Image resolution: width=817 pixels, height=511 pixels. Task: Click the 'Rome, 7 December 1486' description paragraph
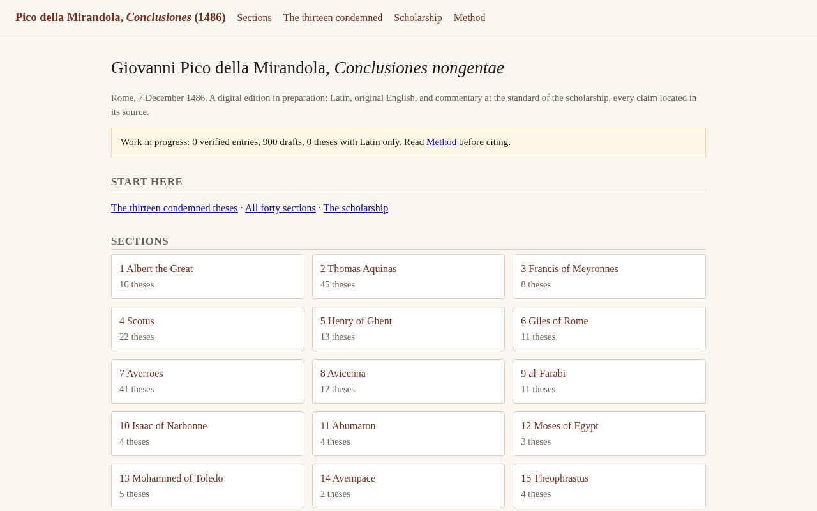click(x=408, y=105)
